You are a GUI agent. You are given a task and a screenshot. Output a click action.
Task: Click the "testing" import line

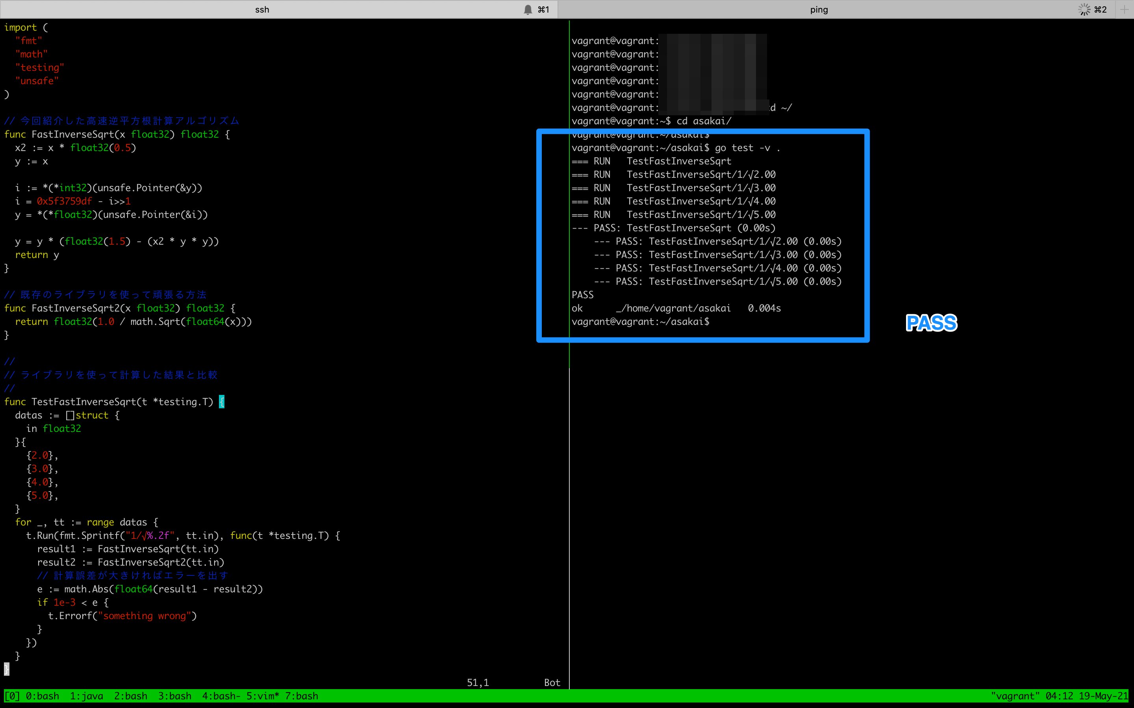click(x=40, y=68)
